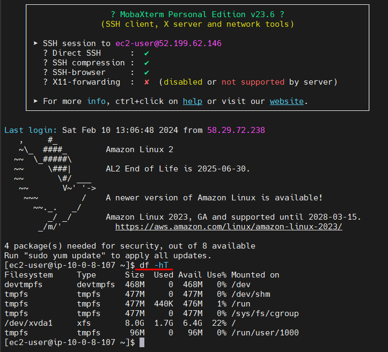Click the green checkmark next to Direct SSH
388x352 pixels.
147,53
